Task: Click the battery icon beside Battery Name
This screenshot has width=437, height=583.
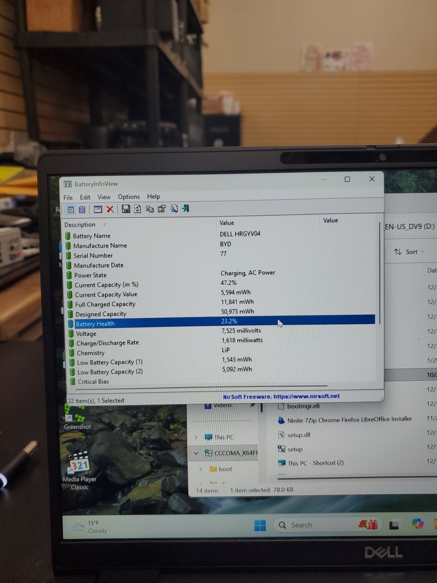Action: 68,236
